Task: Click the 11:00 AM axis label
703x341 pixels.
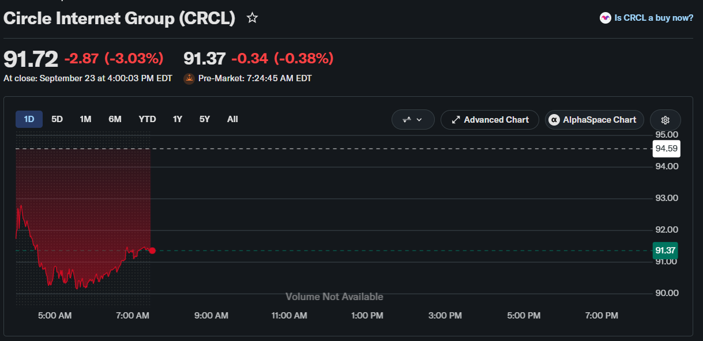Action: coord(290,316)
